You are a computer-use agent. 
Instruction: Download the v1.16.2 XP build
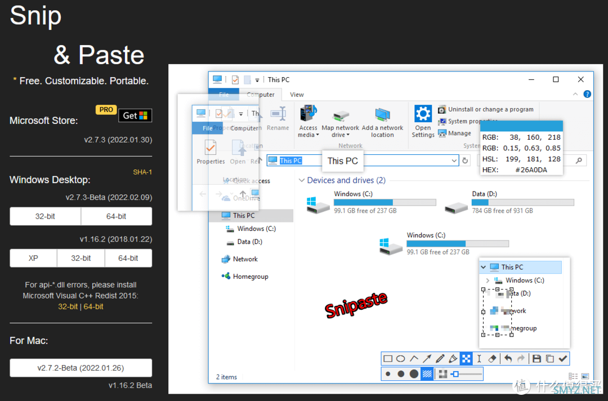coord(33,259)
